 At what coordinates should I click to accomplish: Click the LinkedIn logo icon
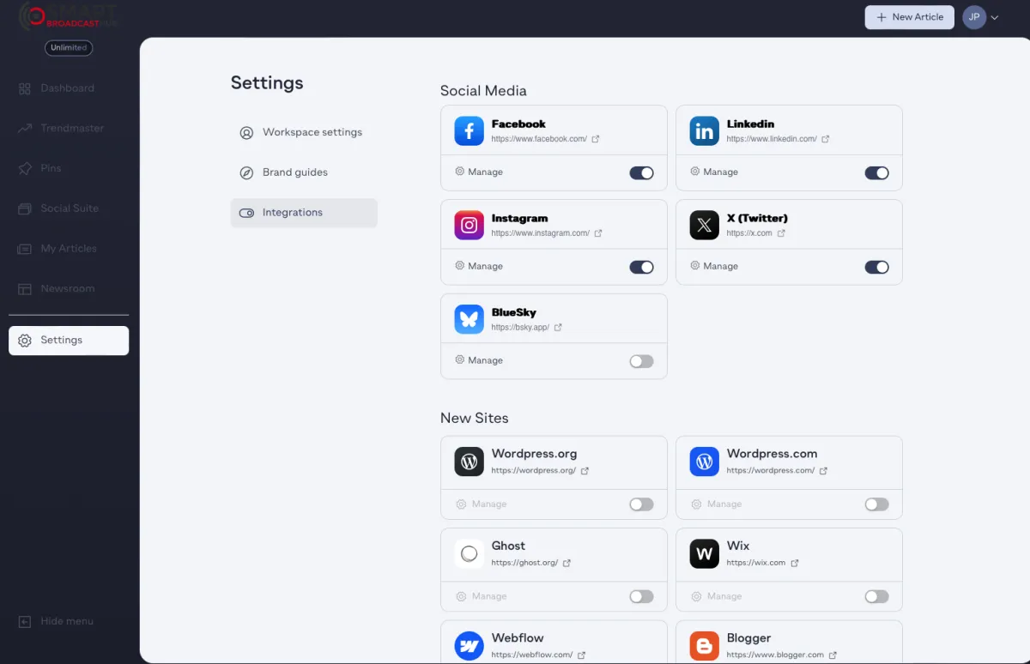704,131
